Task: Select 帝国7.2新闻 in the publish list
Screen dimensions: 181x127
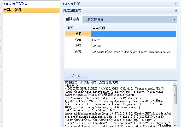Action: point(31,10)
